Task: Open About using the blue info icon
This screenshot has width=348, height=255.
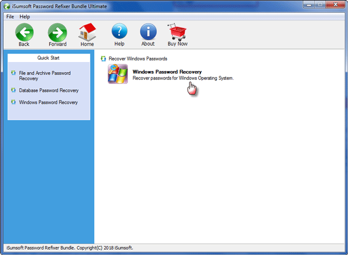Action: point(148,32)
